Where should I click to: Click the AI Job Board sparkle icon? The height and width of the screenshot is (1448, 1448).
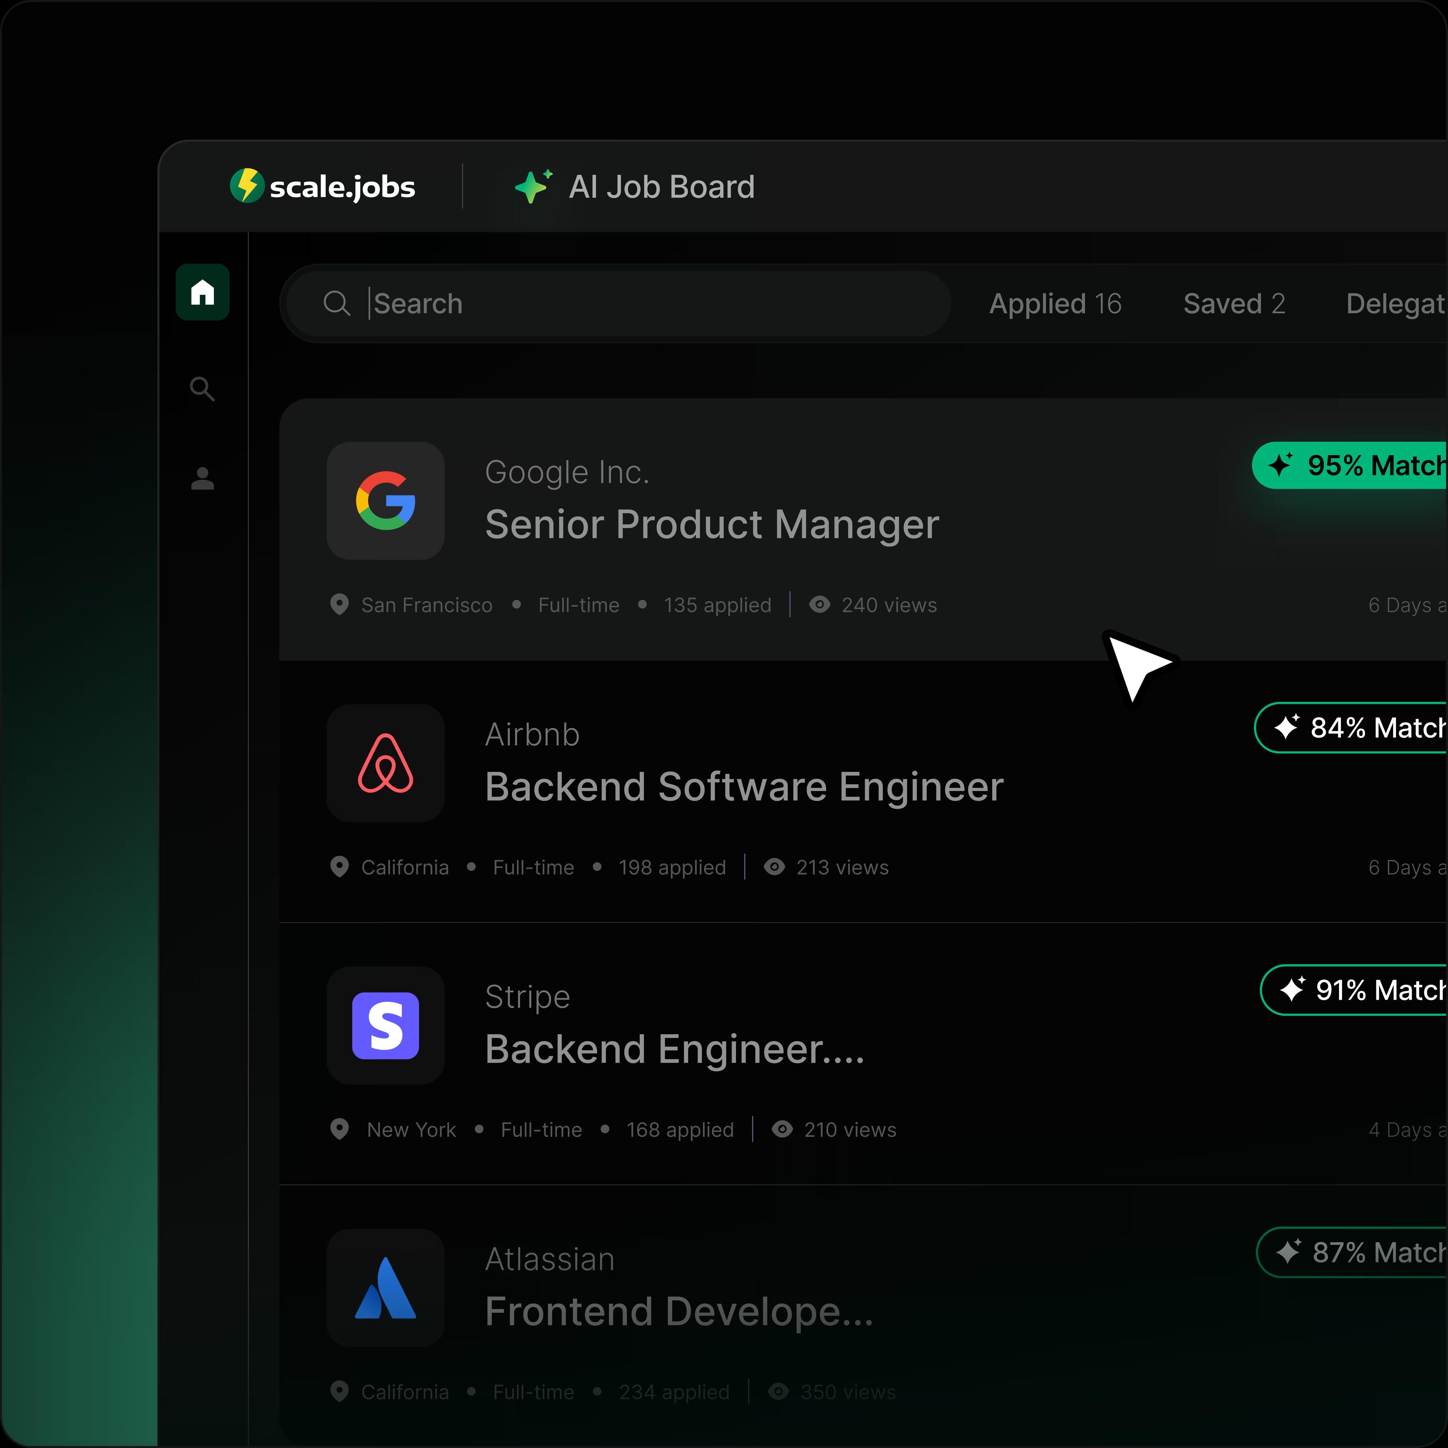(534, 187)
